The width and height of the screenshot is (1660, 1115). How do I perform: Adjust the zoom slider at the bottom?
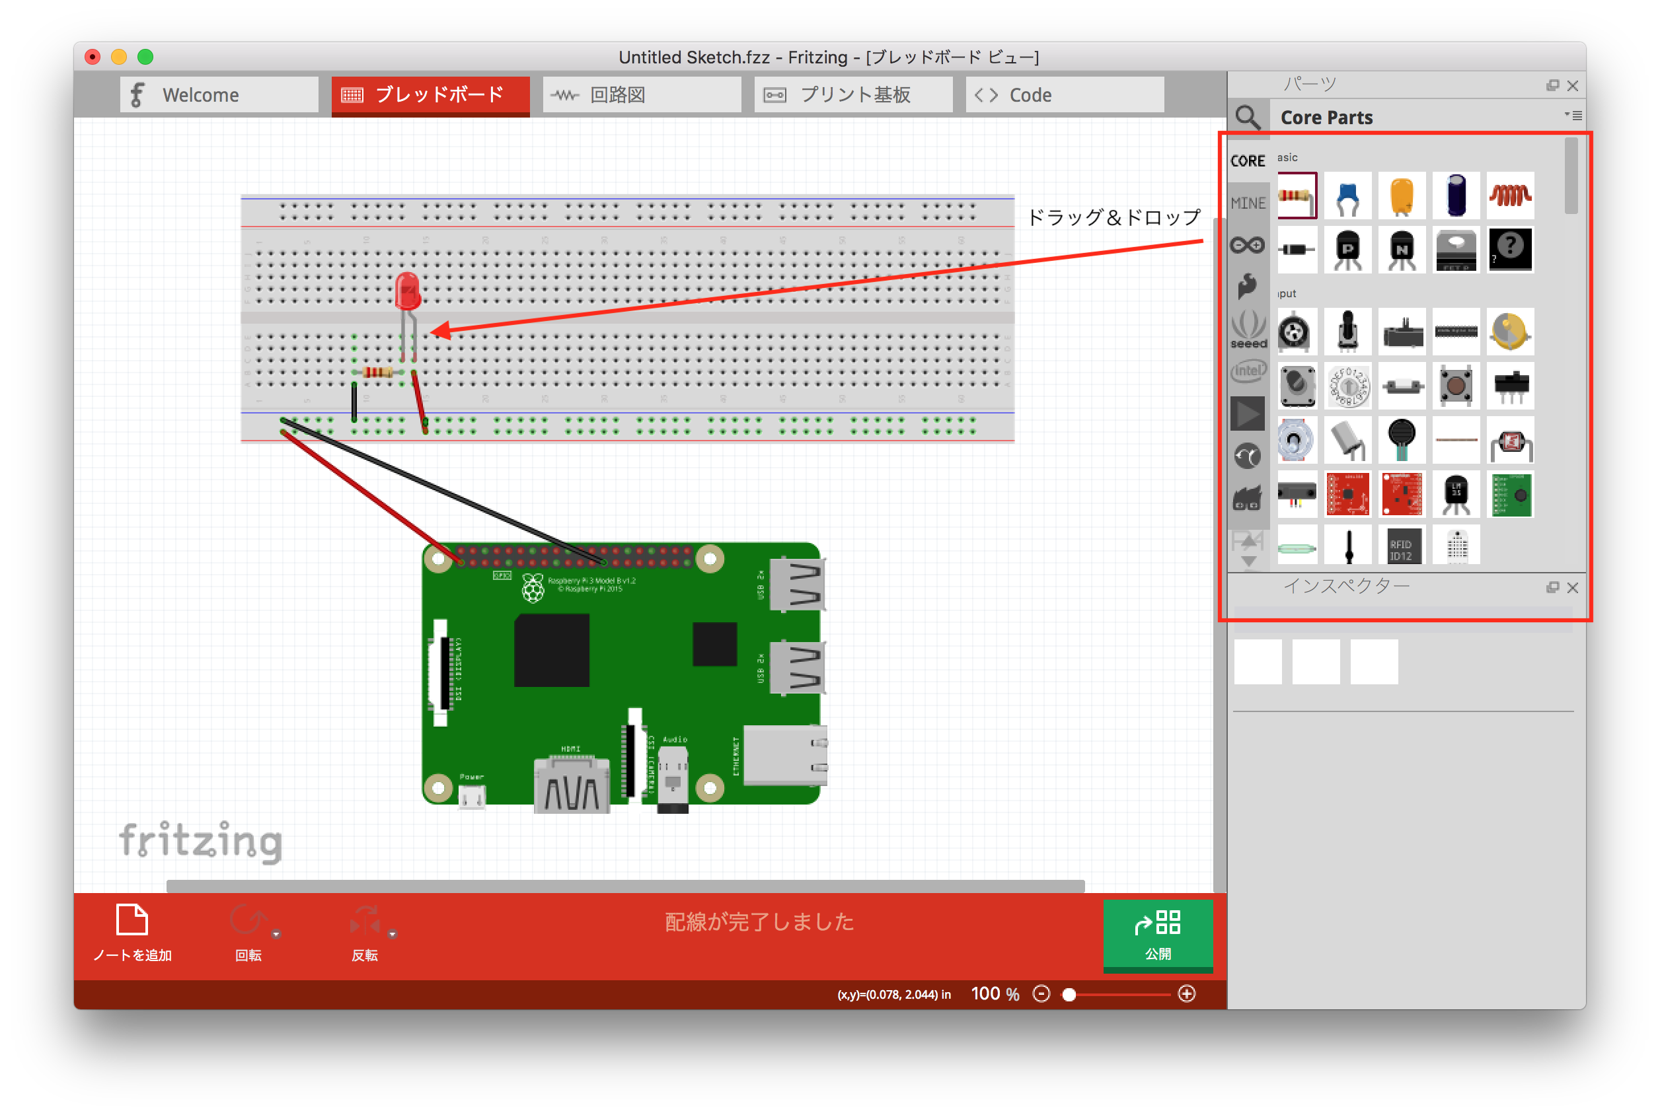[x=1069, y=993]
